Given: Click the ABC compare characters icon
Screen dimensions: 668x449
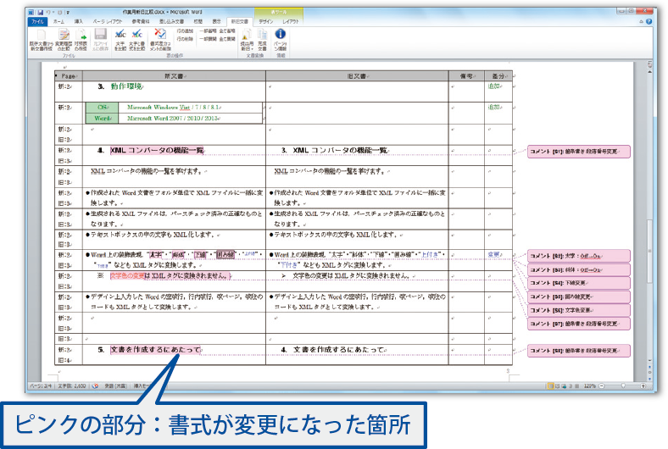Looking at the screenshot, I should coord(120,36).
